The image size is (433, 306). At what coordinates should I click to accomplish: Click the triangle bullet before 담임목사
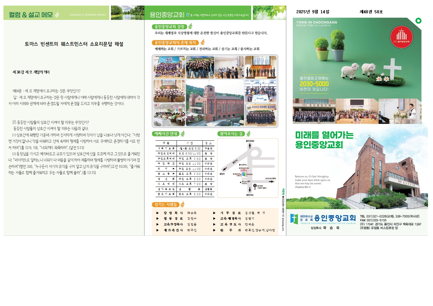point(157,213)
